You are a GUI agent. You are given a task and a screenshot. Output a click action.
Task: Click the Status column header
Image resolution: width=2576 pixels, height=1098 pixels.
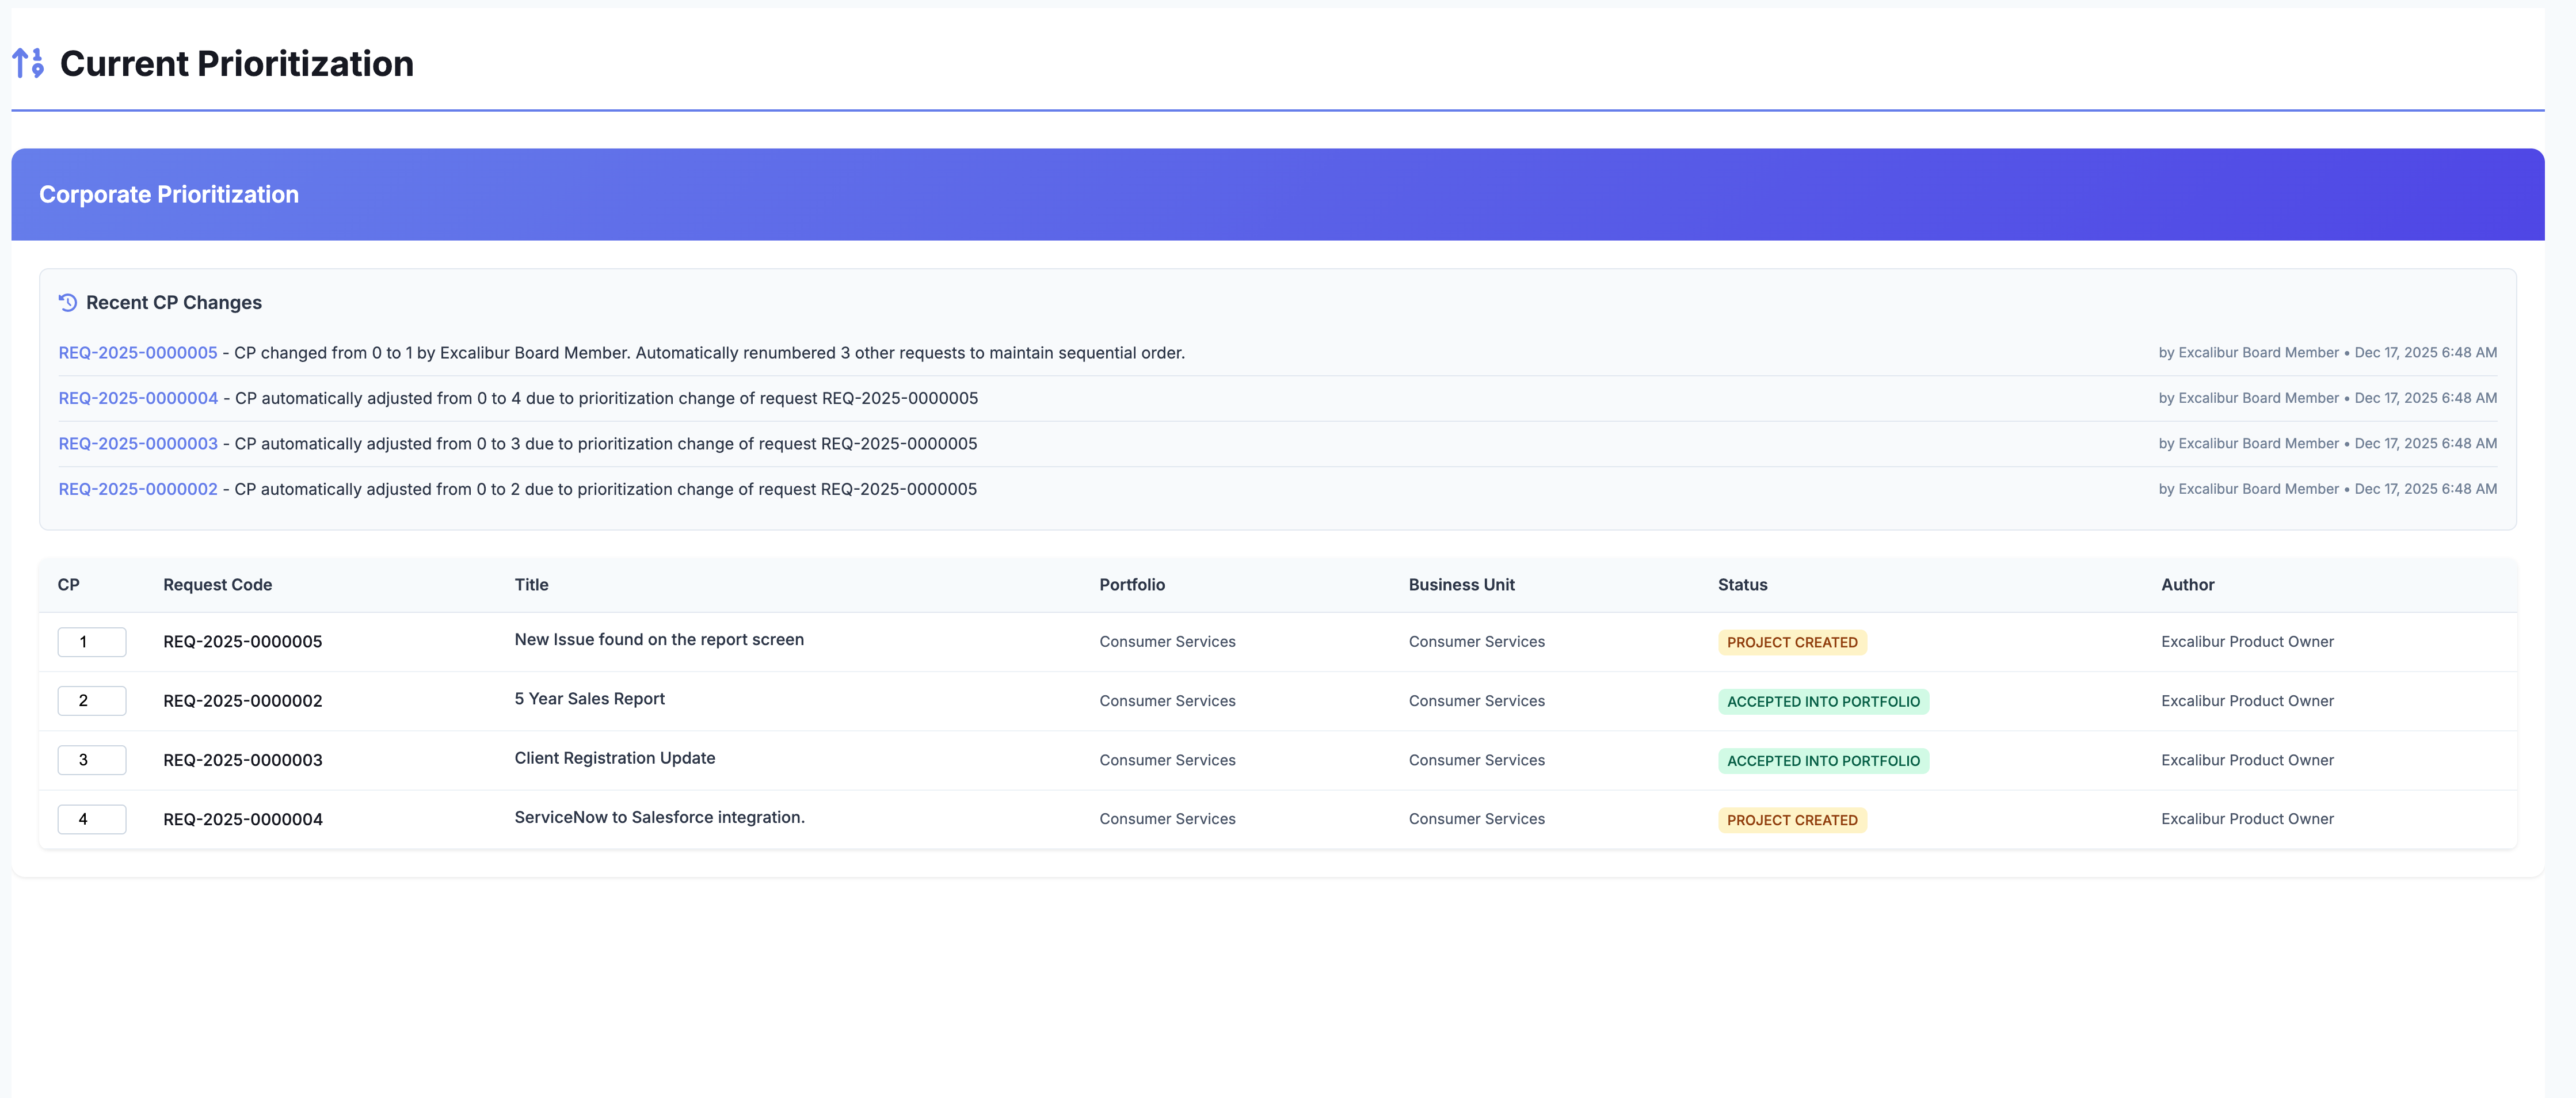(x=1742, y=585)
